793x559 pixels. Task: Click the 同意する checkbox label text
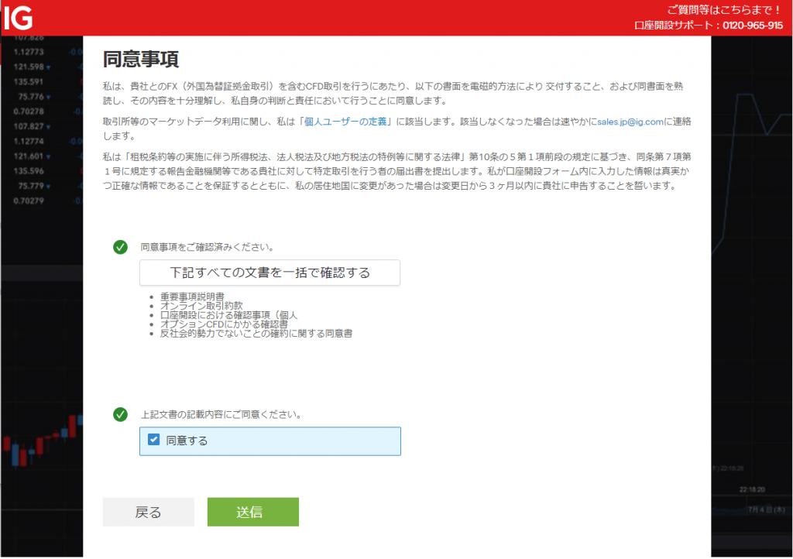pyautogui.click(x=187, y=441)
